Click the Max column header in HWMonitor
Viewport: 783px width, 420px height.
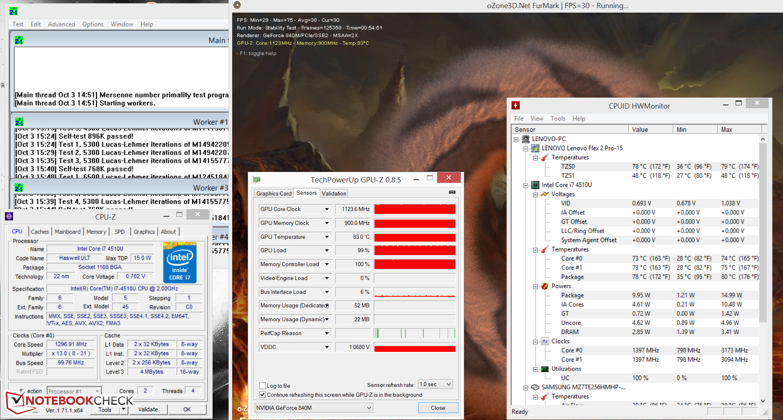pos(739,129)
